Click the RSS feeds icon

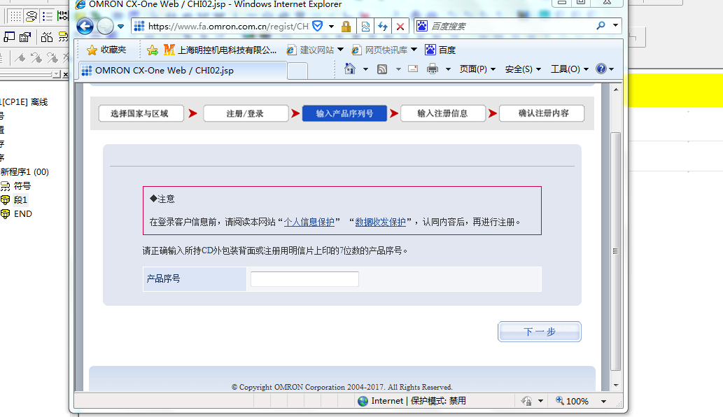pyautogui.click(x=382, y=69)
